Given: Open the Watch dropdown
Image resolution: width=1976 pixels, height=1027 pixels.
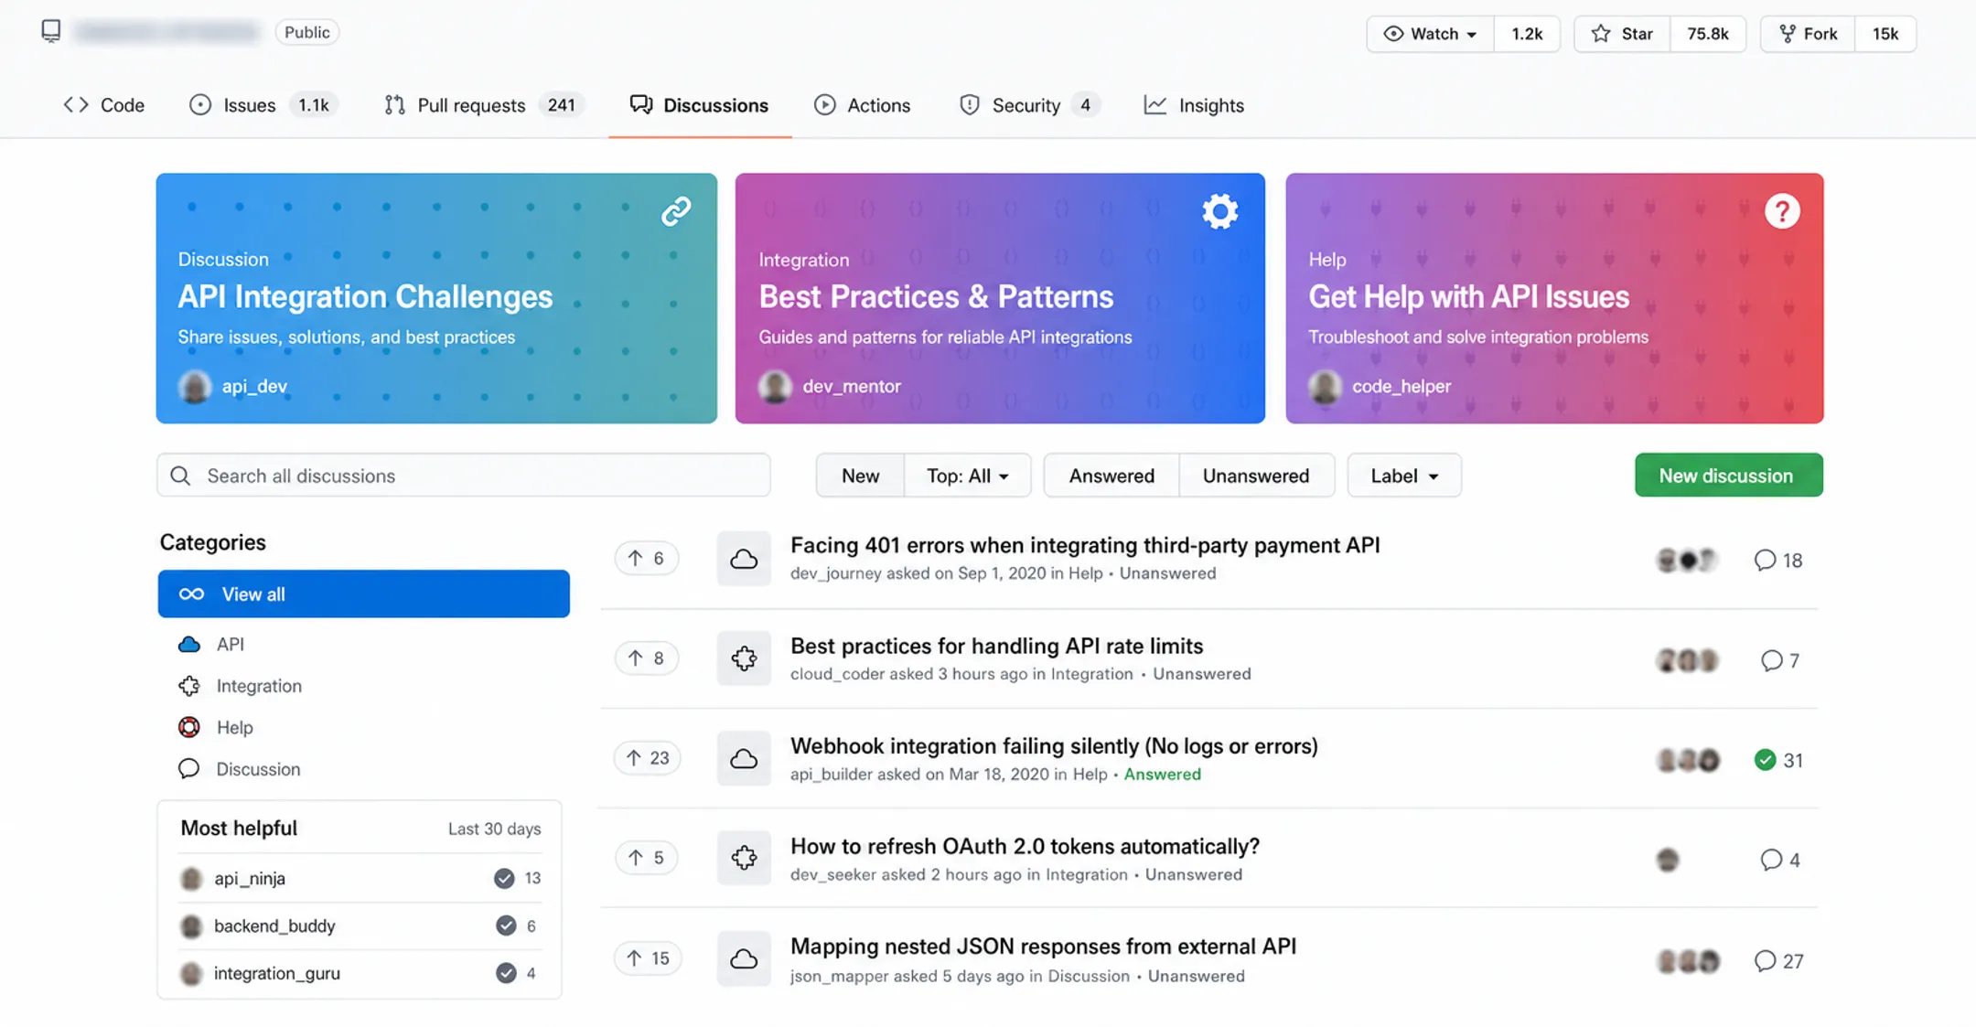Looking at the screenshot, I should [x=1431, y=34].
